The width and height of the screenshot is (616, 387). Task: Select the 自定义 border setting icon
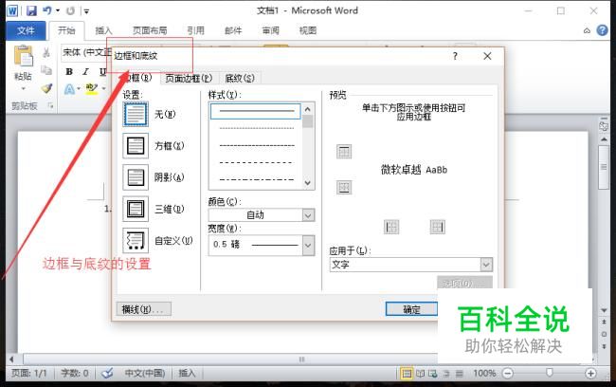(136, 240)
